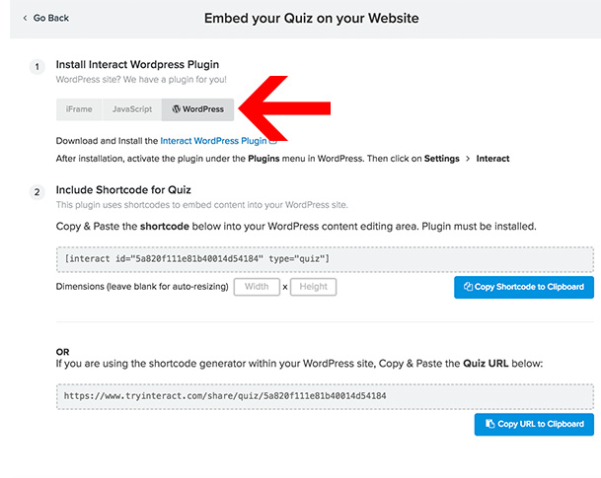
Task: Click the WordPress logo icon in tab
Action: pos(177,109)
